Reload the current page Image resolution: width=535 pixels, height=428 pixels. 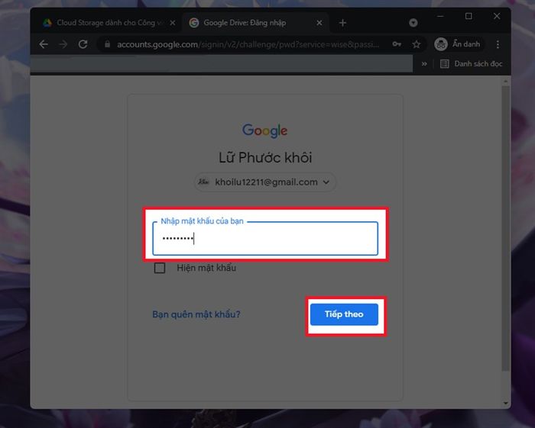pos(84,44)
